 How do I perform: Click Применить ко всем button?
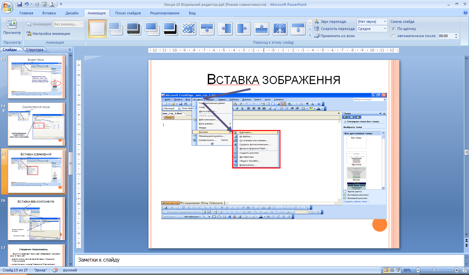334,36
